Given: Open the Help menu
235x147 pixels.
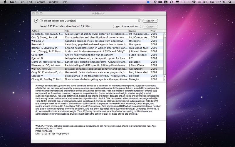Looking at the screenshot, I should click(64, 2).
